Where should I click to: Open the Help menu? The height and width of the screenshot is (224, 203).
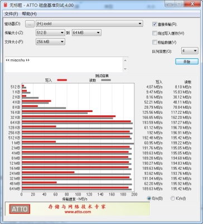click(x=29, y=14)
